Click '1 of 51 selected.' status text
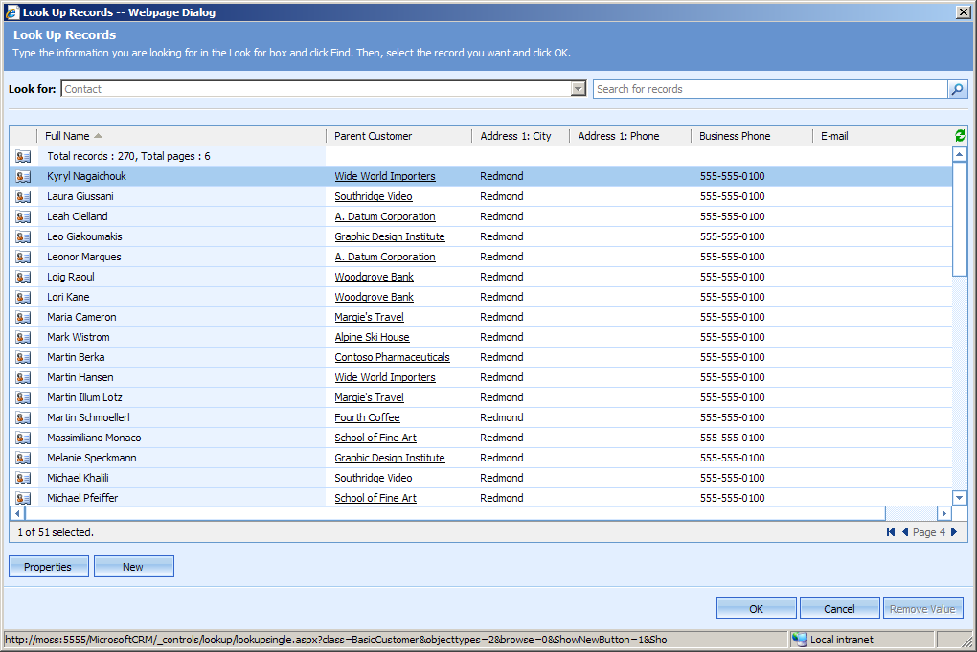 (x=56, y=532)
